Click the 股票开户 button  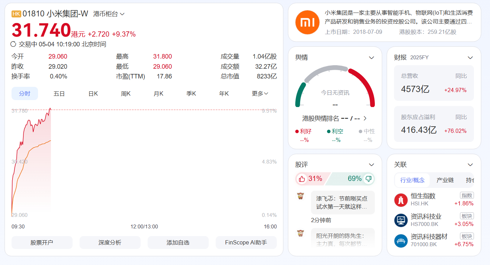tap(42, 242)
